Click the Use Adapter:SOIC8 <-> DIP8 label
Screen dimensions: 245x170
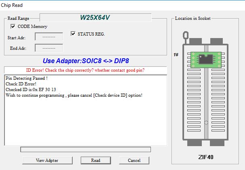86,61
